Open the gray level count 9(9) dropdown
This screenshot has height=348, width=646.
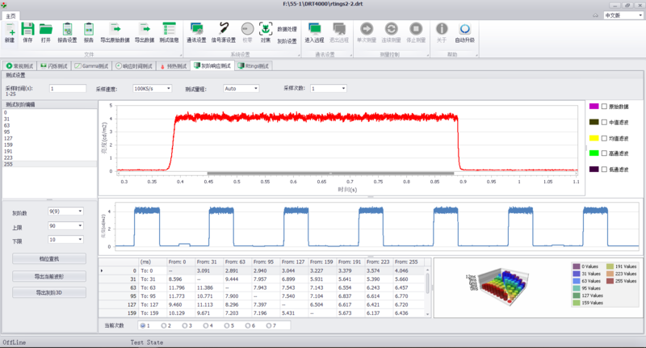tap(80, 212)
